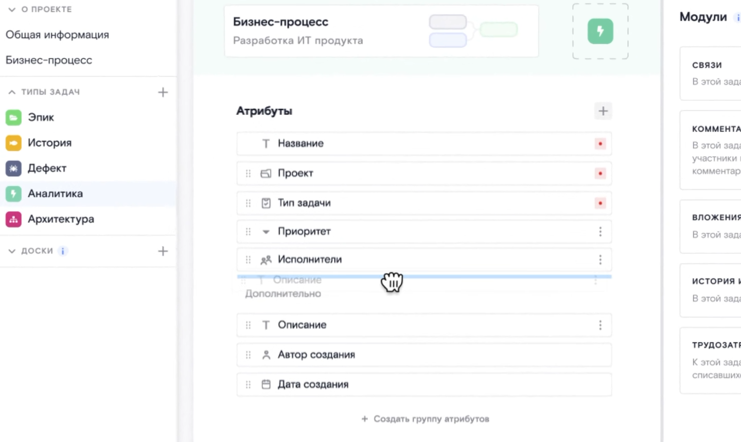Click the Аналитика lightning bolt icon
741x442 pixels.
(x=13, y=193)
